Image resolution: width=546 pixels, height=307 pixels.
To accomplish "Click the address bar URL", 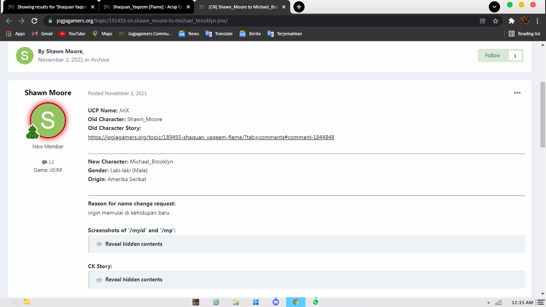I will click(142, 20).
